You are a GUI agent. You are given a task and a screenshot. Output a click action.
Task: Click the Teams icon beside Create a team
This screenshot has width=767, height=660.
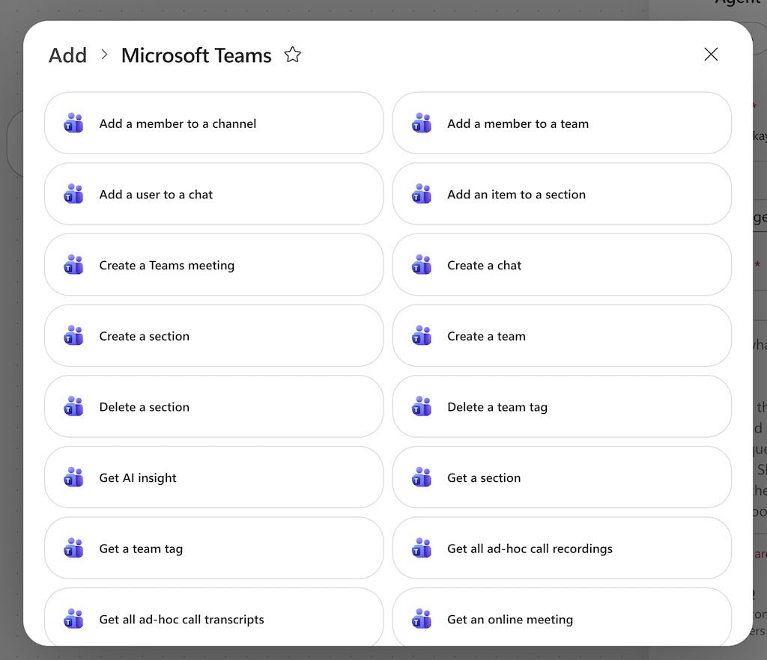pos(422,336)
